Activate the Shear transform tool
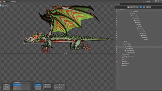Screen dimensions: 162x91 coord(17,89)
